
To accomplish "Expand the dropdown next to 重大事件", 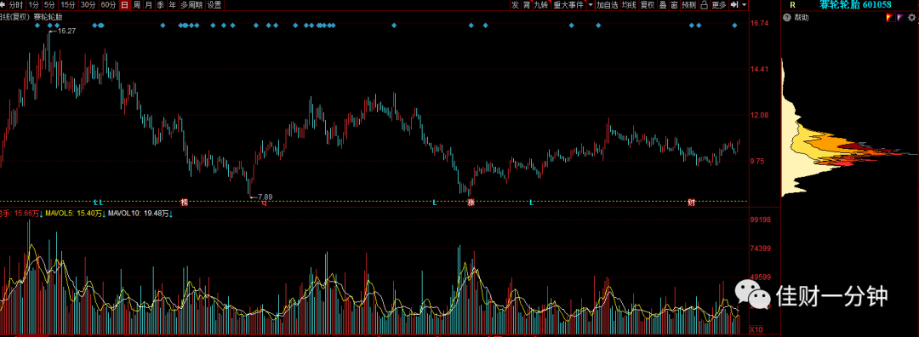I will 591,5.
